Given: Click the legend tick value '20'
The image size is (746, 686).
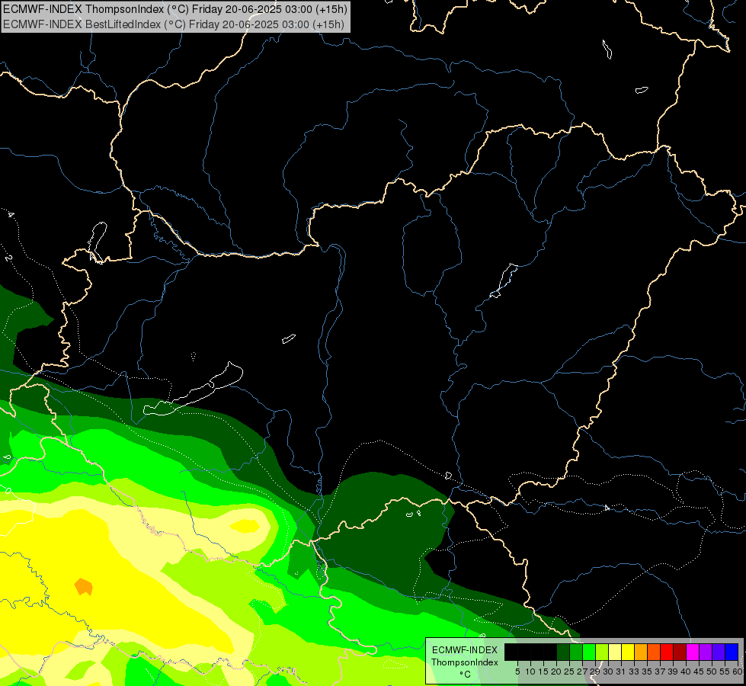Looking at the screenshot, I should click(556, 672).
